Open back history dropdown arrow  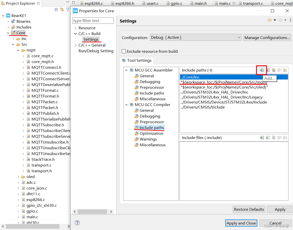[x=275, y=20]
